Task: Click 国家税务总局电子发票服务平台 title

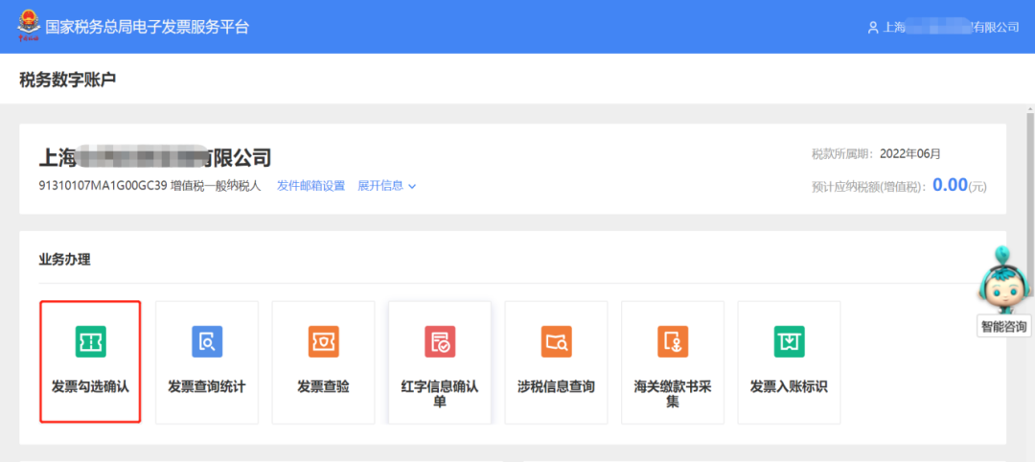Action: click(147, 27)
